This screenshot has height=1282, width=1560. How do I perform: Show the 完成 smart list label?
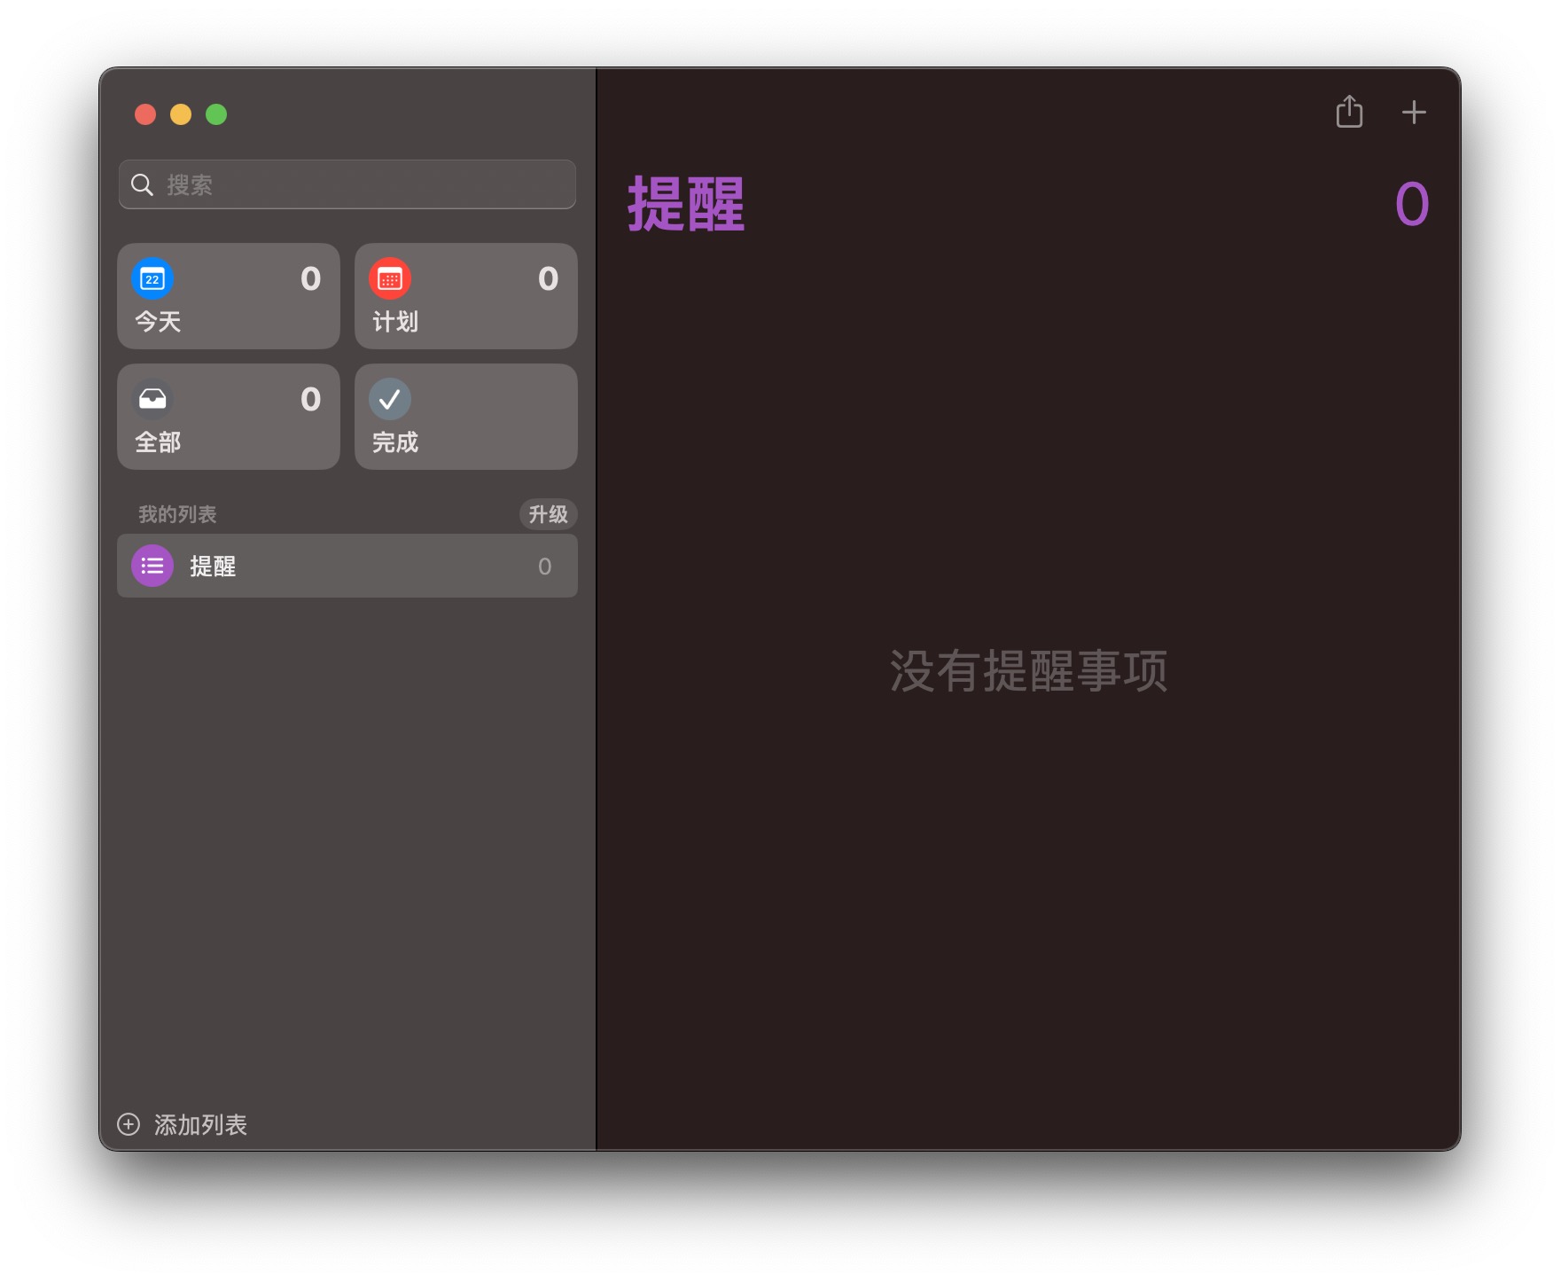(x=395, y=442)
